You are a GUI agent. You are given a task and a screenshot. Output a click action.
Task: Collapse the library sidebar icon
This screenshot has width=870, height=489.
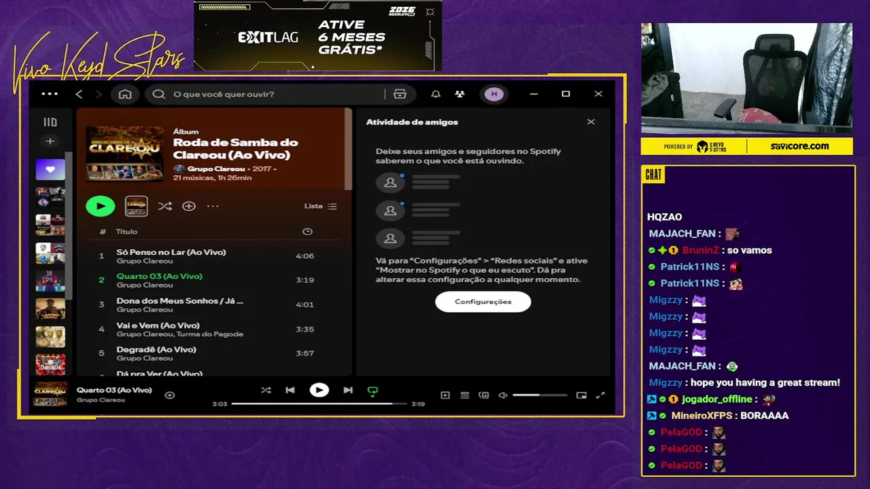50,122
